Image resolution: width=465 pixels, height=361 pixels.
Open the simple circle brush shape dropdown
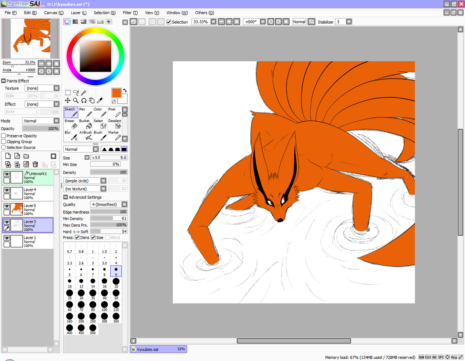tap(103, 181)
